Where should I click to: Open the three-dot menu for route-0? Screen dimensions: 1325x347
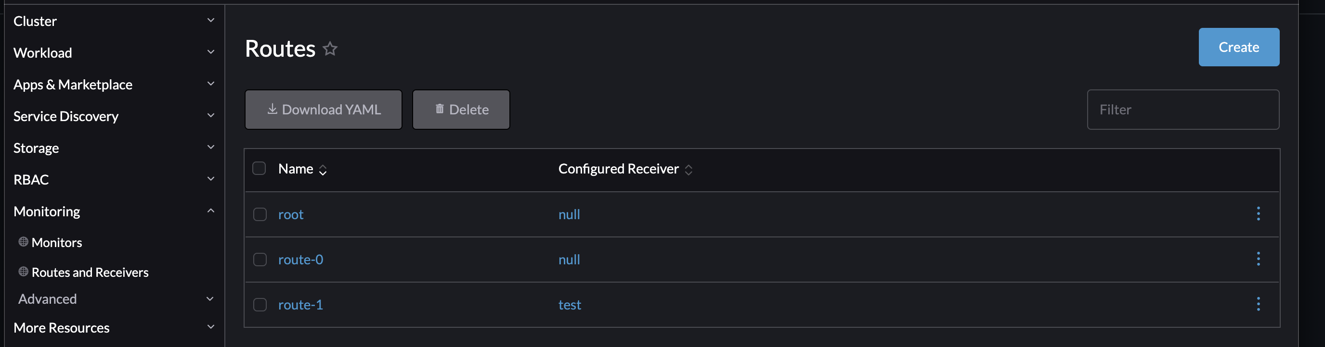(x=1258, y=259)
